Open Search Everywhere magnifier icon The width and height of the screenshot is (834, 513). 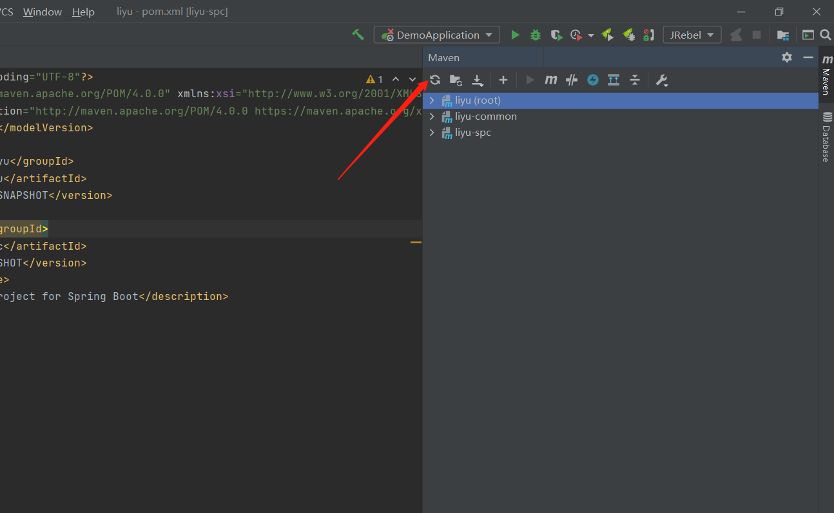(x=826, y=35)
